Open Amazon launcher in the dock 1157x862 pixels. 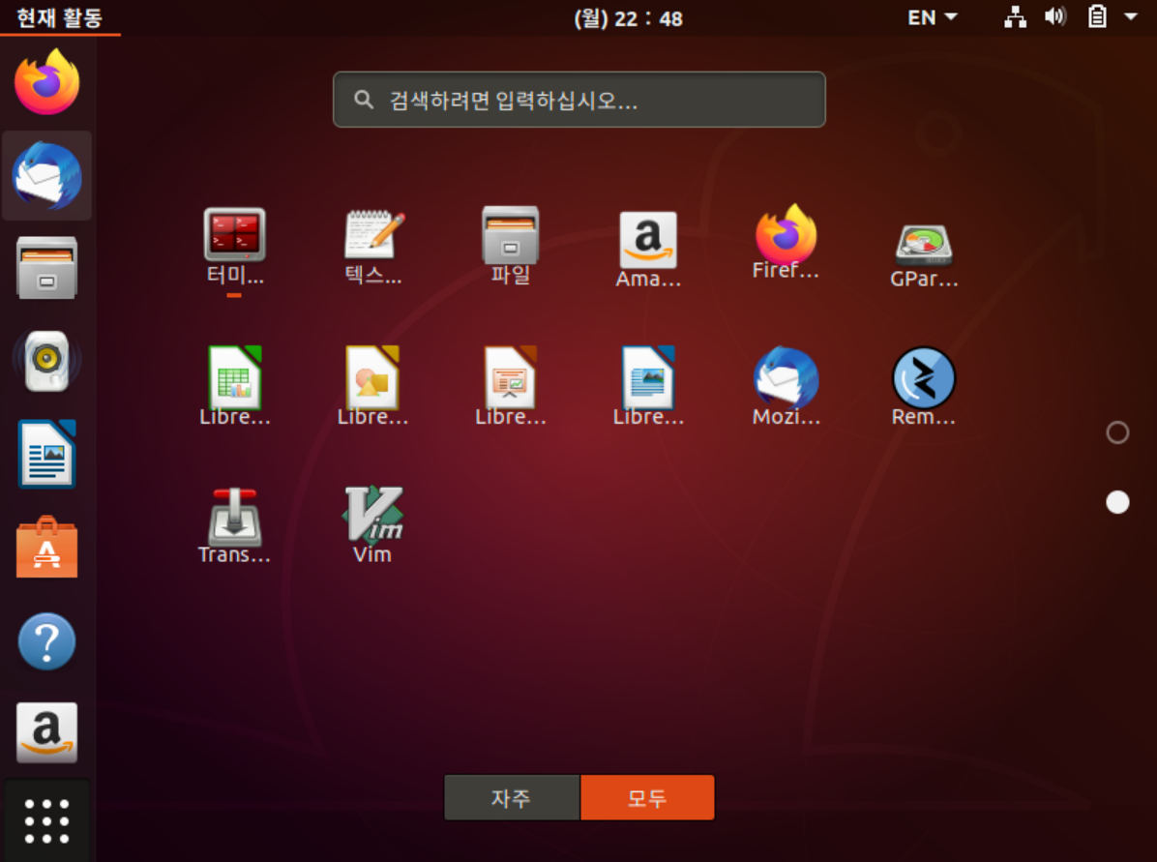click(x=47, y=733)
